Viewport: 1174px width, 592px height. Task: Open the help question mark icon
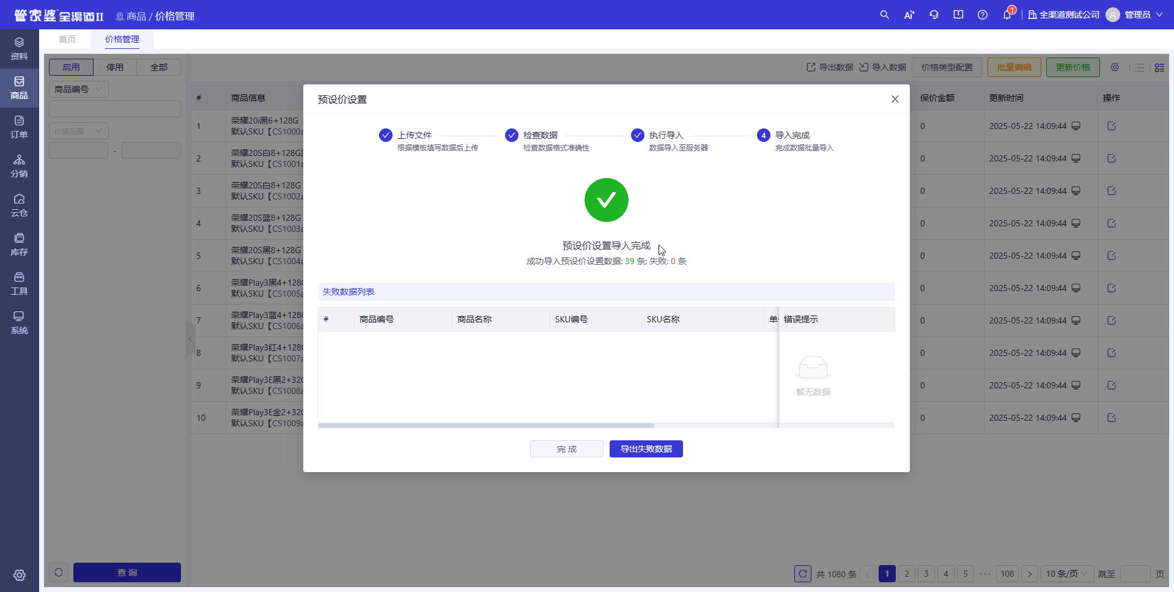(983, 15)
